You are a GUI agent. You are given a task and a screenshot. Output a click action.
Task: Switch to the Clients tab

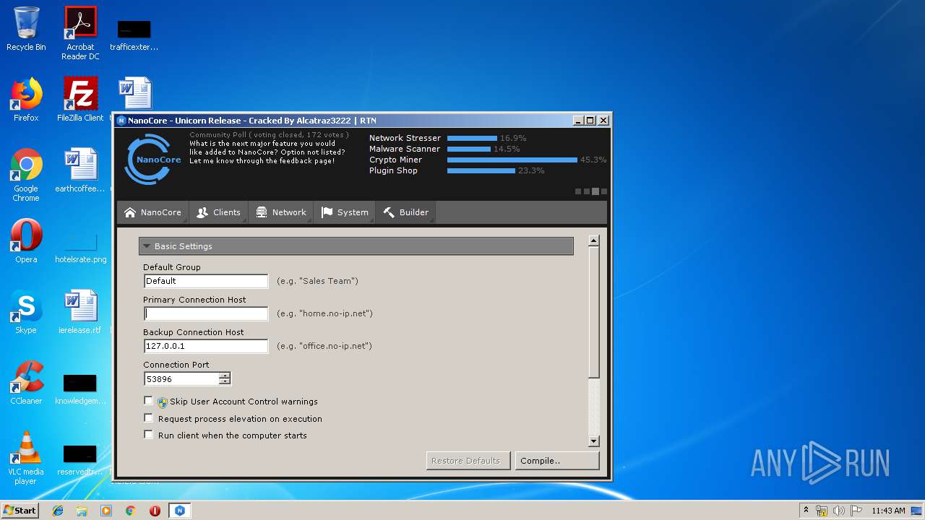coord(218,212)
